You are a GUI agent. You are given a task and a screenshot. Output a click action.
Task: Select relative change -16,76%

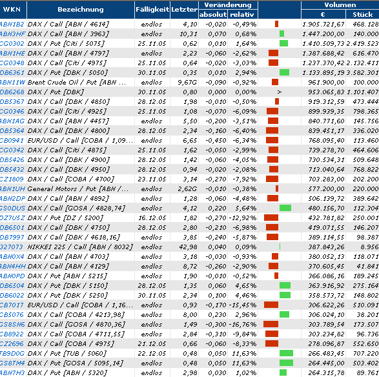(242, 324)
